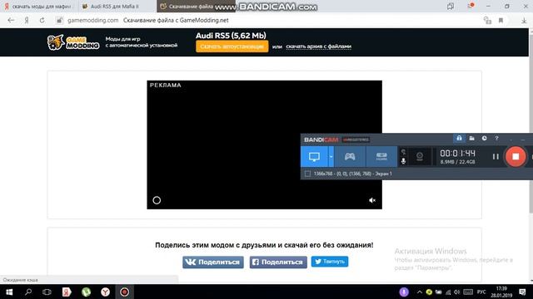This screenshot has height=299, width=533.
Task: Click the ad video loading circle
Action: click(157, 200)
